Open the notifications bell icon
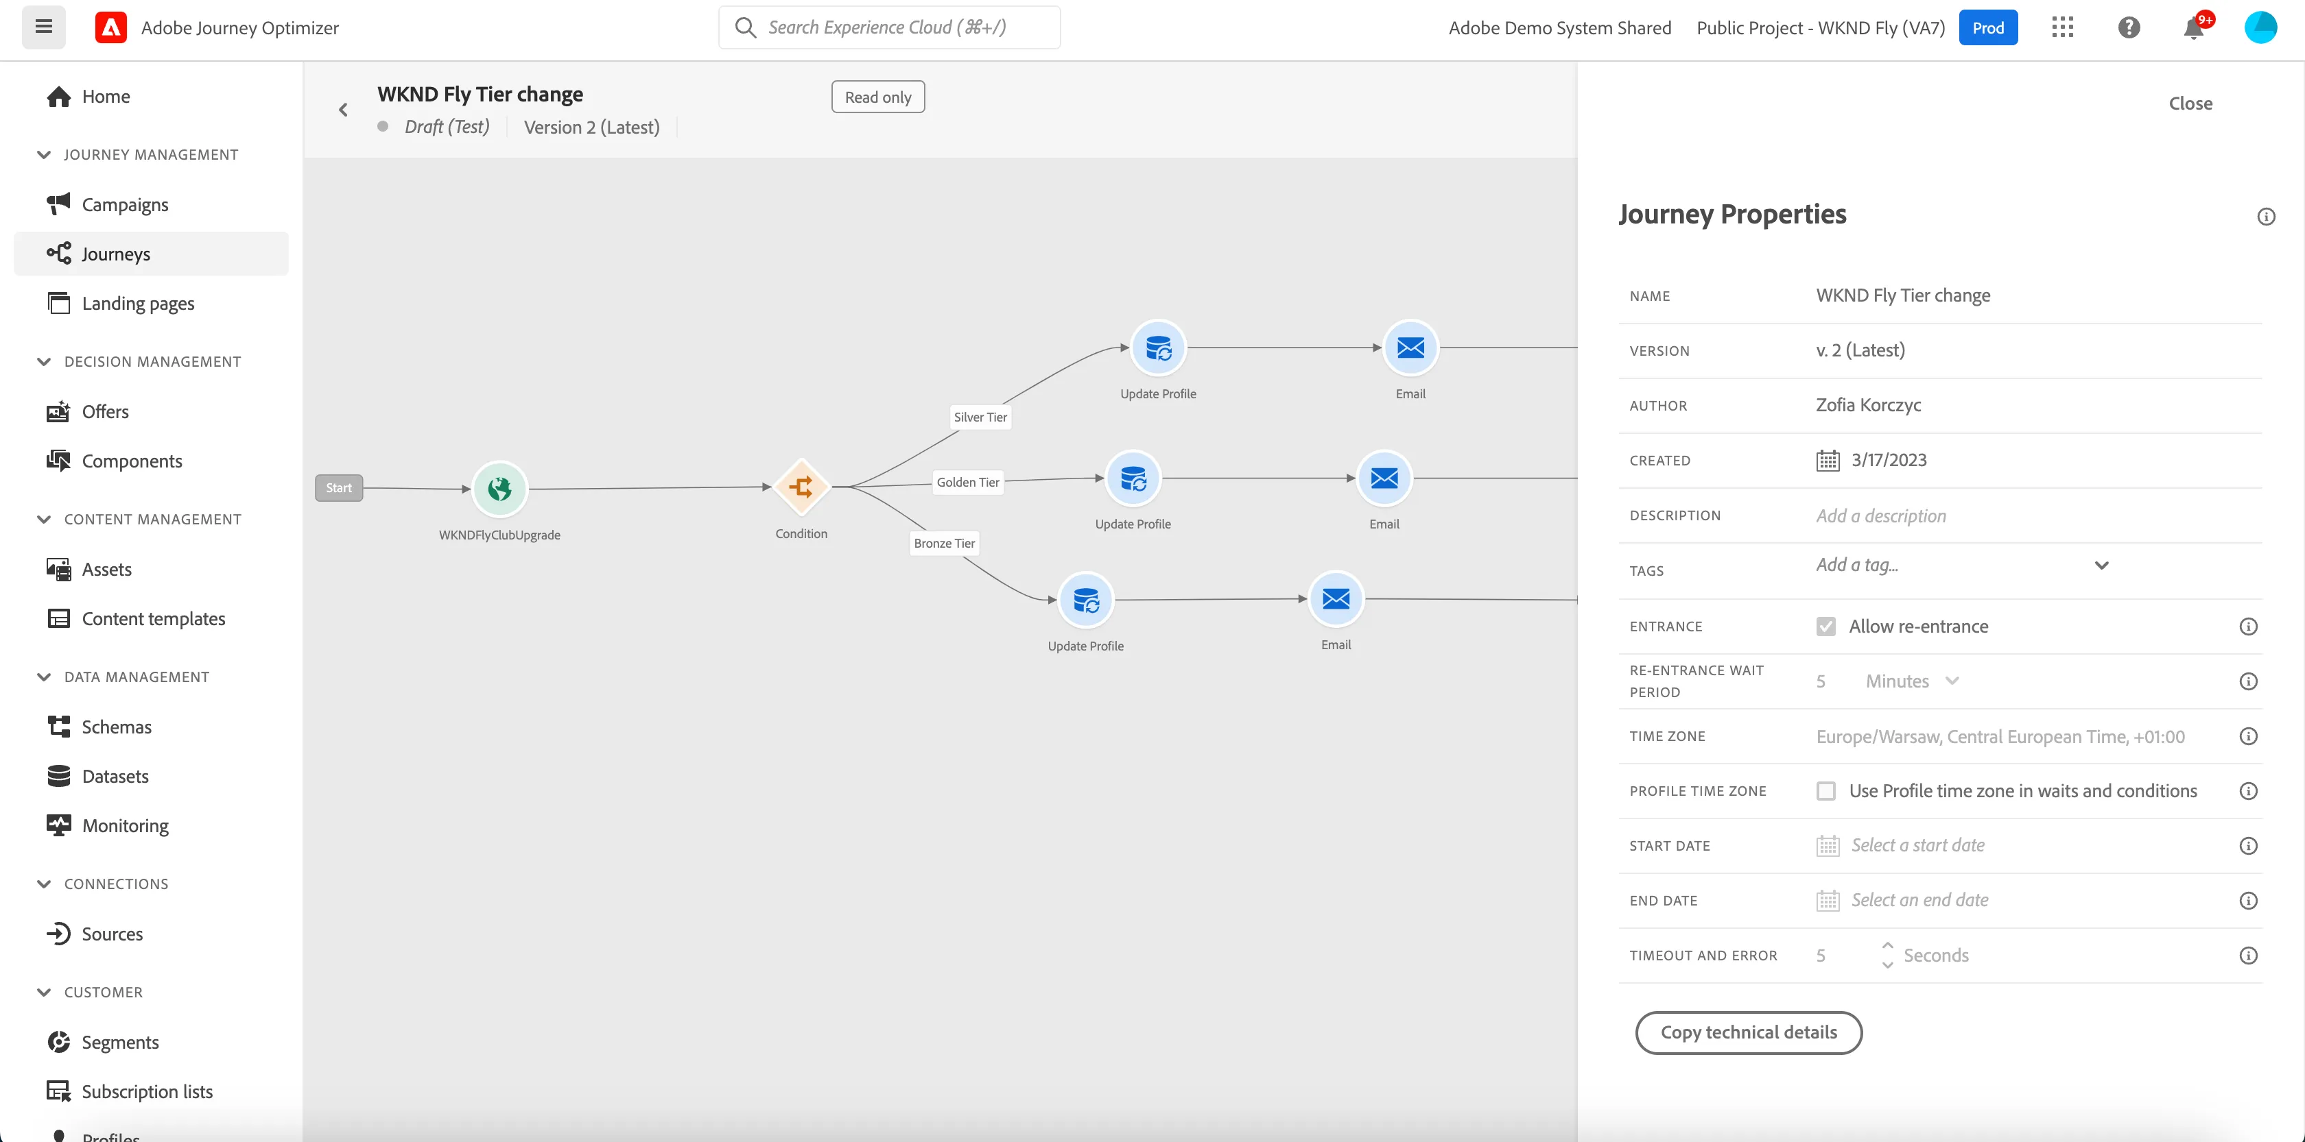 click(x=2193, y=27)
